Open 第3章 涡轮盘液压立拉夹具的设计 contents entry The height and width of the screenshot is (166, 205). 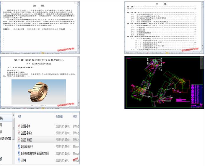coord(162,37)
